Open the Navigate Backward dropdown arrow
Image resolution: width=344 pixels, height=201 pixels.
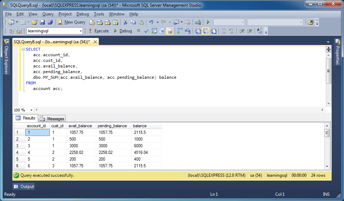click(182, 22)
